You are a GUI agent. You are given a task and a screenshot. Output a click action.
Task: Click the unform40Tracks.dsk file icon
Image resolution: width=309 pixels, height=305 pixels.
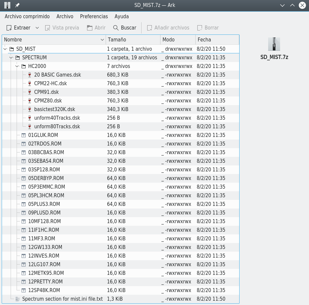click(x=30, y=118)
